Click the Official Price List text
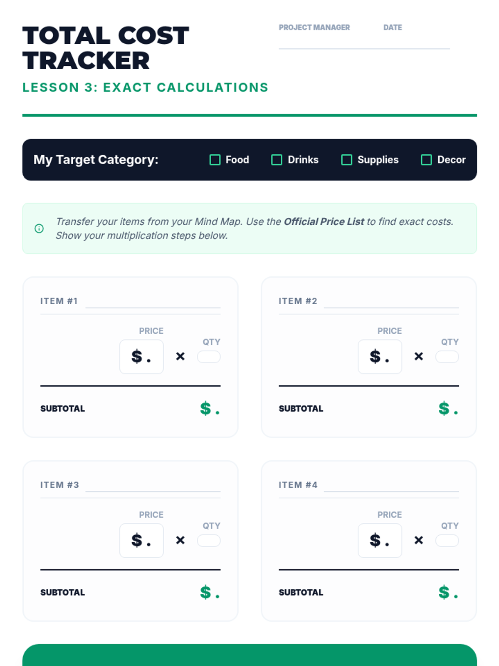The image size is (499, 666). 324,221
